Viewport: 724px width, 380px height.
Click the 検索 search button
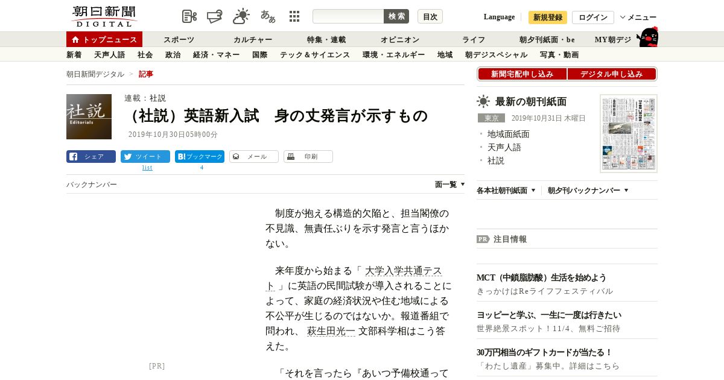click(x=396, y=16)
